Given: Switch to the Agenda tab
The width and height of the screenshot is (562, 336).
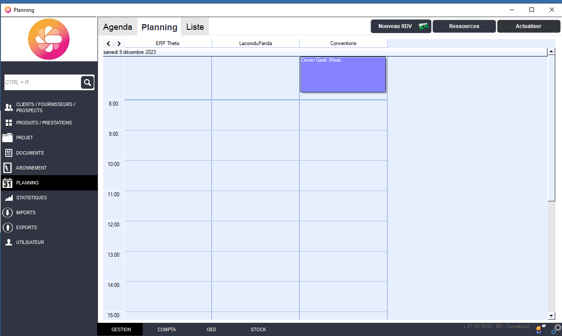Looking at the screenshot, I should click(x=117, y=27).
